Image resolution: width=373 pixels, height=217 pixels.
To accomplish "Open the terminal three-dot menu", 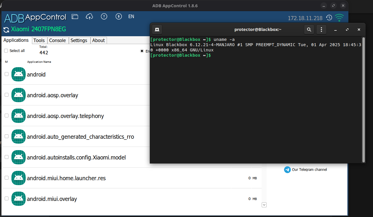I will point(321,29).
